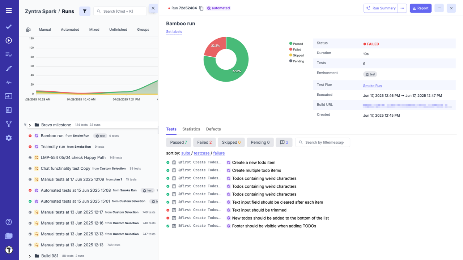Image resolution: width=463 pixels, height=260 pixels.
Task: Open the branching versions icon in sidebar
Action: coord(9,123)
